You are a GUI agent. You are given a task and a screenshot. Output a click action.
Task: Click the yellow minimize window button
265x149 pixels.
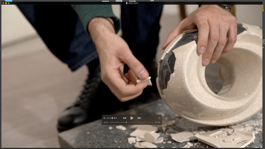click(6, 3)
